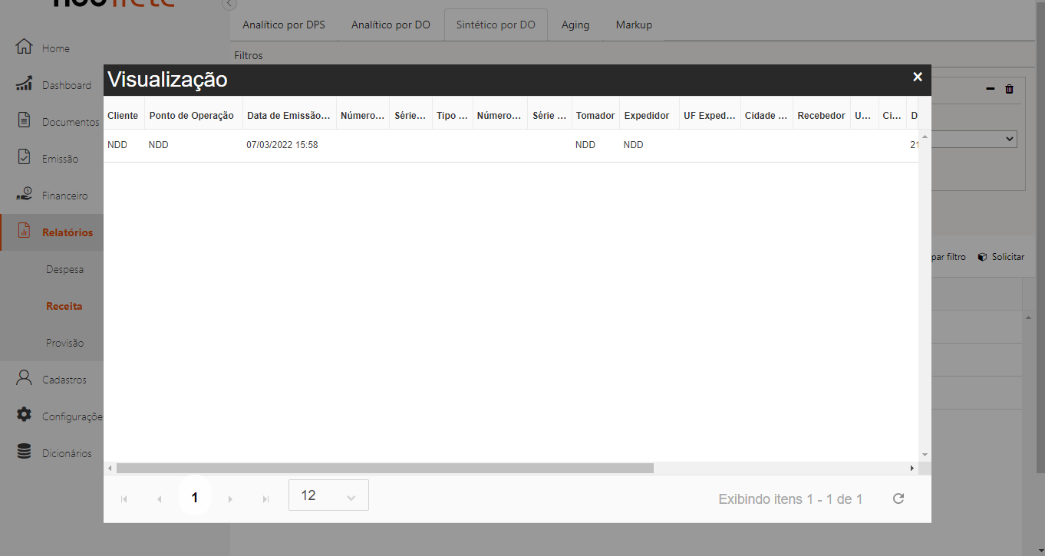Open the items per page dropdown
The height and width of the screenshot is (556, 1045).
pyautogui.click(x=328, y=495)
